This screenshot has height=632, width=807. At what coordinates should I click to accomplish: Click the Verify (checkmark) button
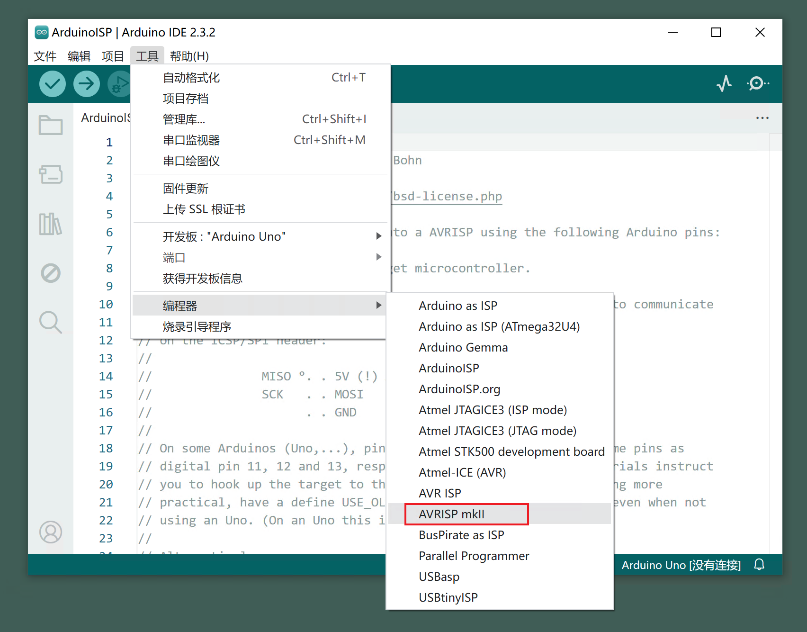tap(52, 84)
